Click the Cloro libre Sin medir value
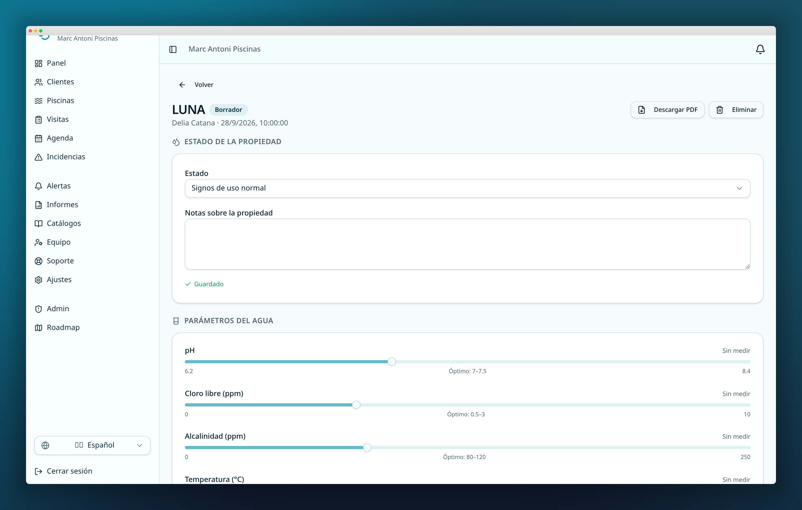802x510 pixels. click(736, 394)
